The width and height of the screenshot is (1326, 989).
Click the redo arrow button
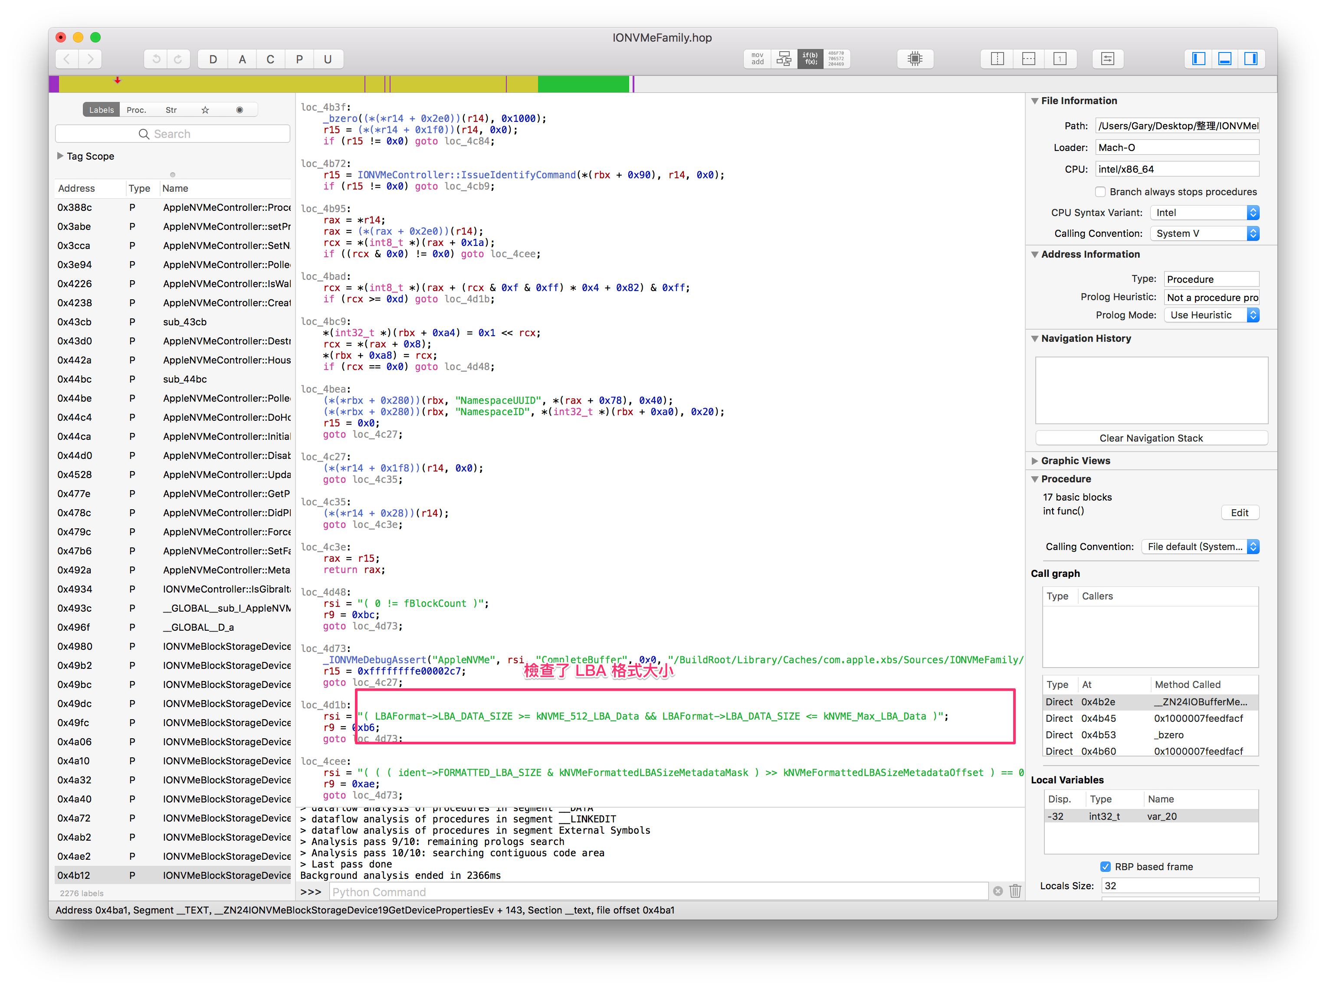(178, 59)
